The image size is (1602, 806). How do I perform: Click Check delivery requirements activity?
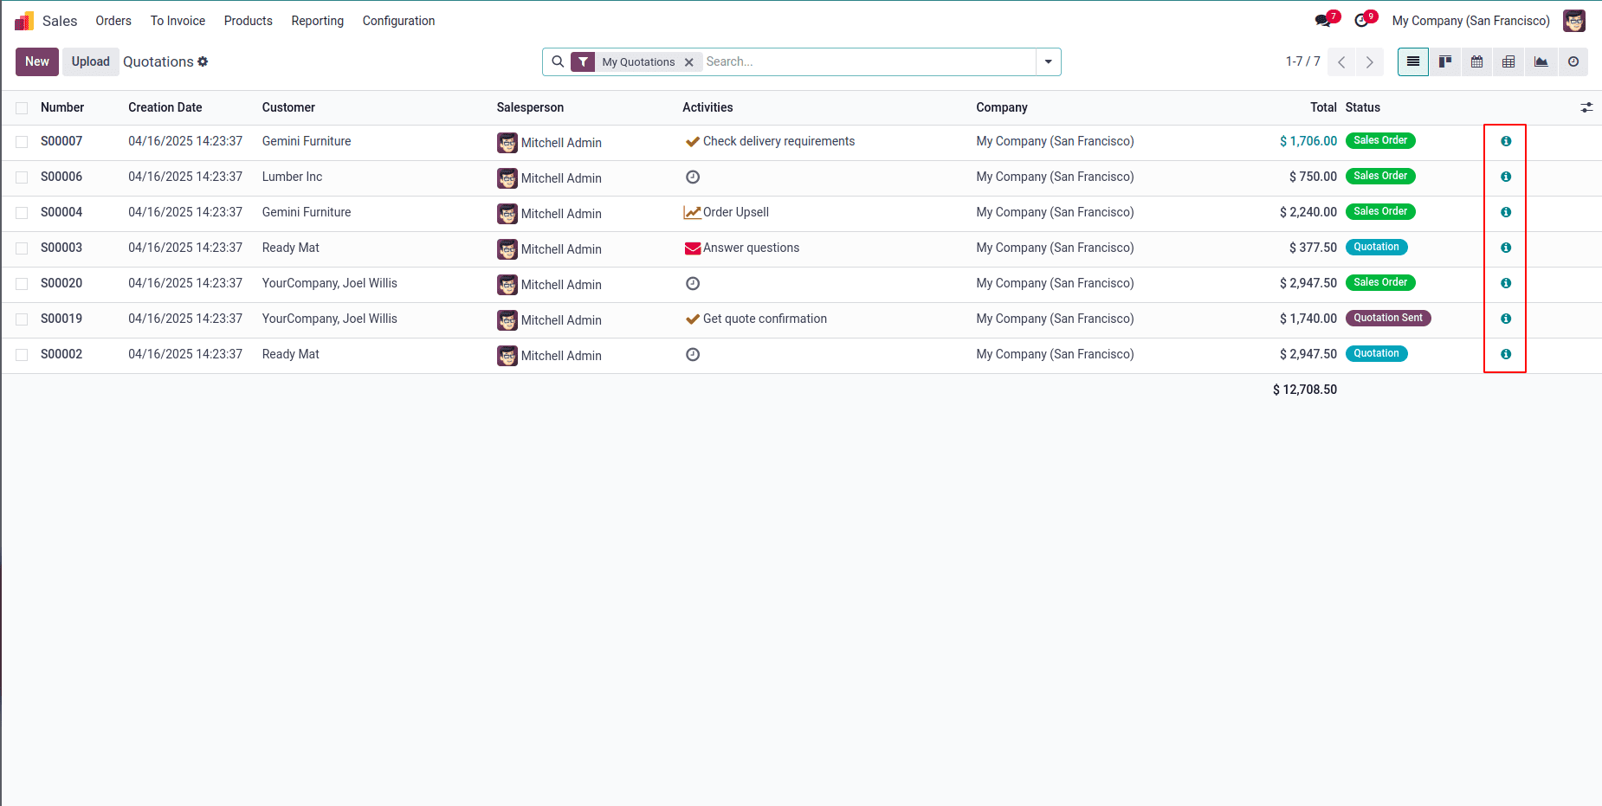tap(769, 141)
